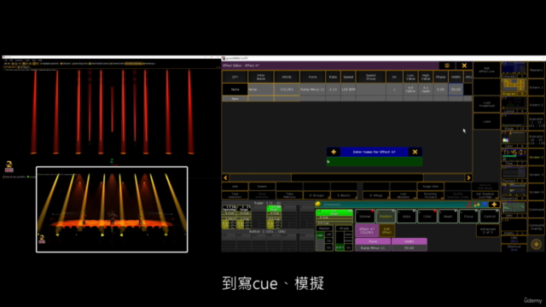This screenshot has height=307, width=546.
Task: Select the Focus preset type tab
Action: click(x=468, y=216)
